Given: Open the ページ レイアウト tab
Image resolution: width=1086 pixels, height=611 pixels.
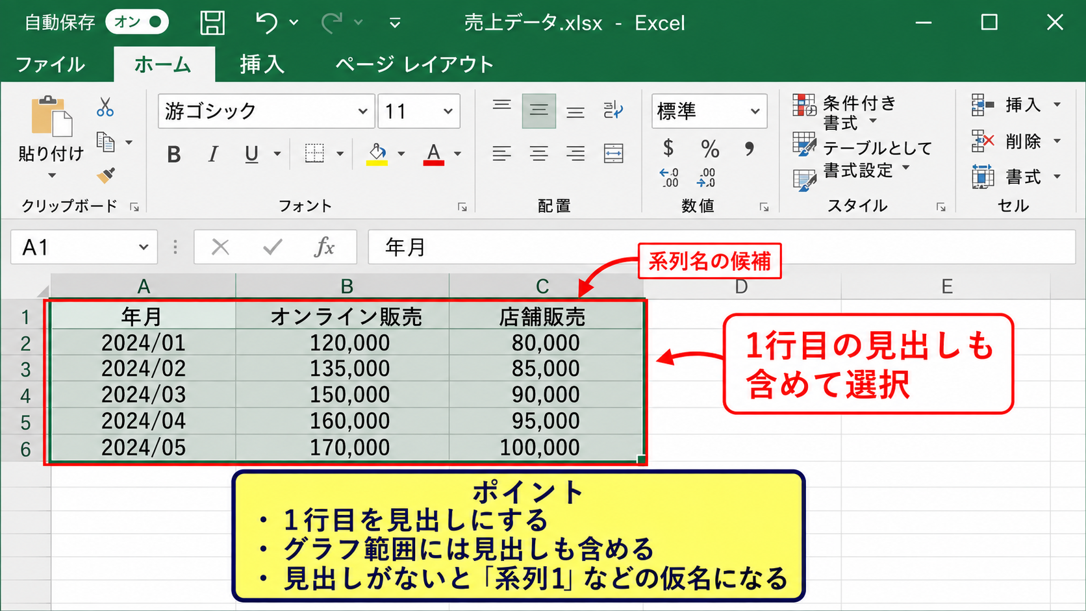Looking at the screenshot, I should click(x=414, y=64).
